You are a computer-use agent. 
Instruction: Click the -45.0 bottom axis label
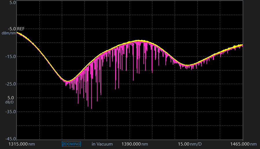(x=11, y=139)
